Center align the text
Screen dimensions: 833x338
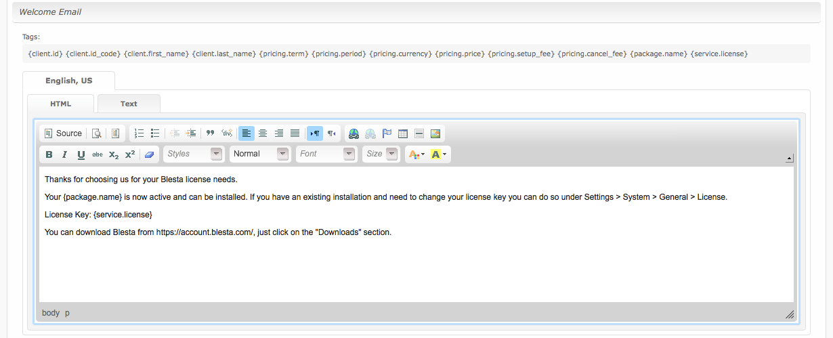pyautogui.click(x=263, y=133)
